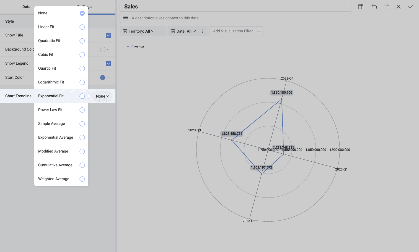The width and height of the screenshot is (419, 252).
Task: Choose Modified Average trendline
Action: coord(61,151)
